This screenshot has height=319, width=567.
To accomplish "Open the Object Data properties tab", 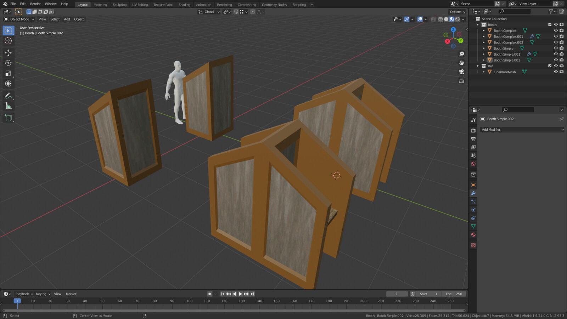I will [x=473, y=226].
